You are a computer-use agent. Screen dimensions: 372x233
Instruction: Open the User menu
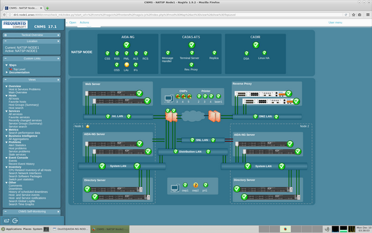[335, 22]
